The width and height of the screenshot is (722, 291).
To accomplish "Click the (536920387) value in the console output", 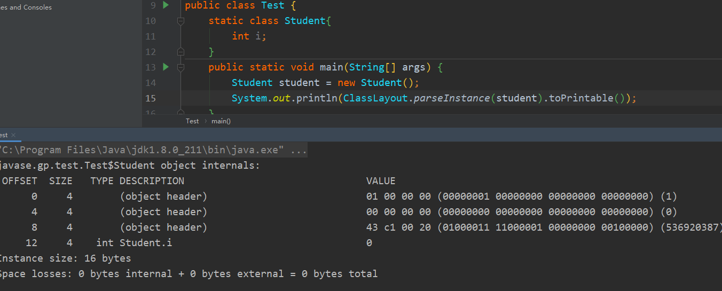I will point(691,227).
